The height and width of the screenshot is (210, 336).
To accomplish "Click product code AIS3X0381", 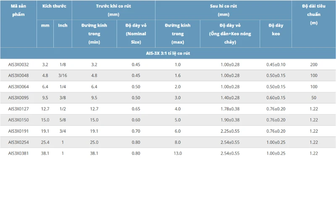I will (18, 153).
